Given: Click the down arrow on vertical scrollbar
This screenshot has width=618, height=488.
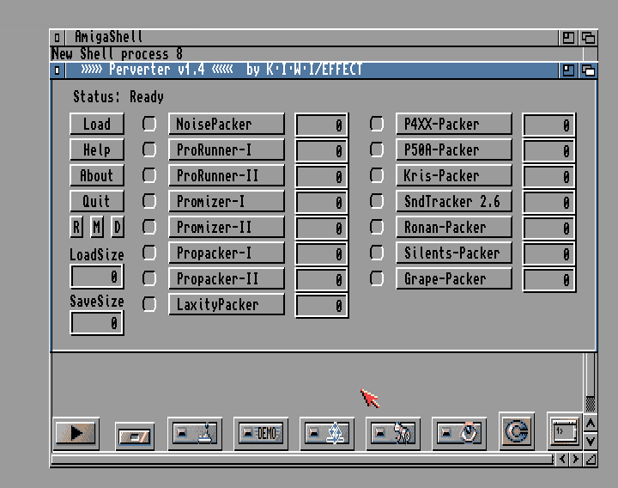Looking at the screenshot, I should [590, 441].
